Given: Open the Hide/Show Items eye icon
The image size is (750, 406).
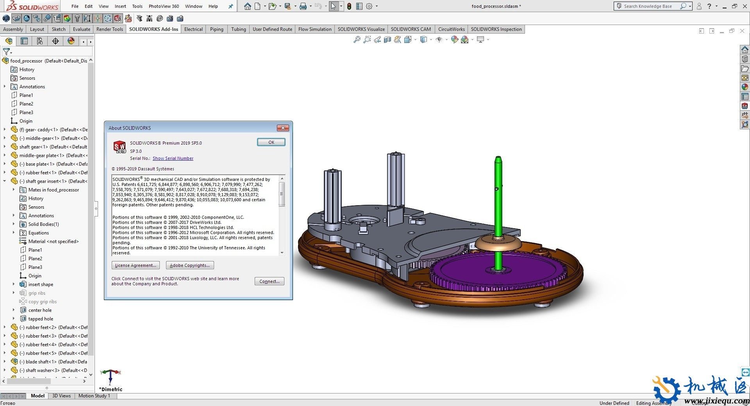Looking at the screenshot, I should pos(439,39).
